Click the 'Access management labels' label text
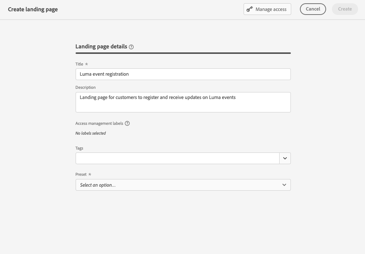Image resolution: width=365 pixels, height=254 pixels. point(99,123)
